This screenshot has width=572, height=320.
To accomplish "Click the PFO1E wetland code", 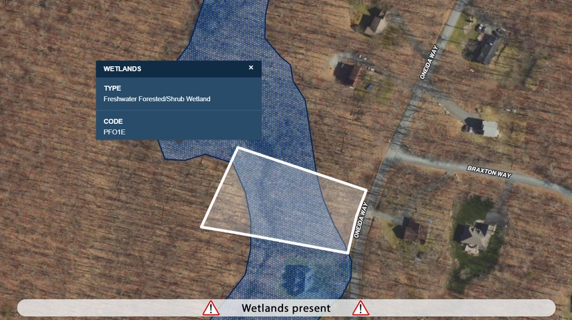I will tap(115, 132).
